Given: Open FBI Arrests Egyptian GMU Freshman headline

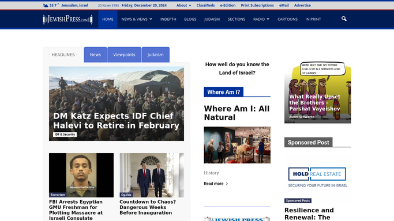Looking at the screenshot, I should pyautogui.click(x=76, y=210).
